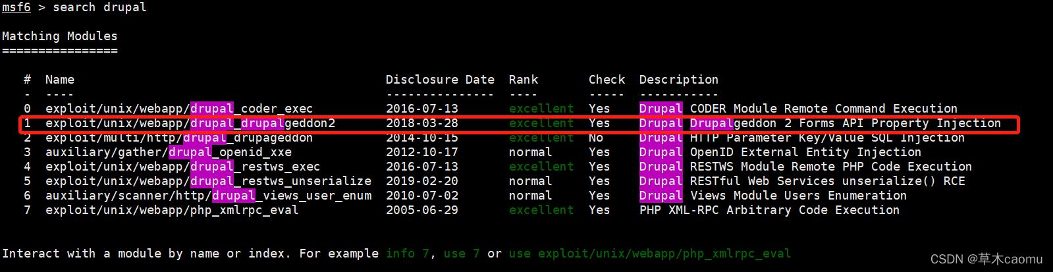
Task: Click description 'RESTWS Module Remote PHP Code Execution'
Action: [831, 167]
